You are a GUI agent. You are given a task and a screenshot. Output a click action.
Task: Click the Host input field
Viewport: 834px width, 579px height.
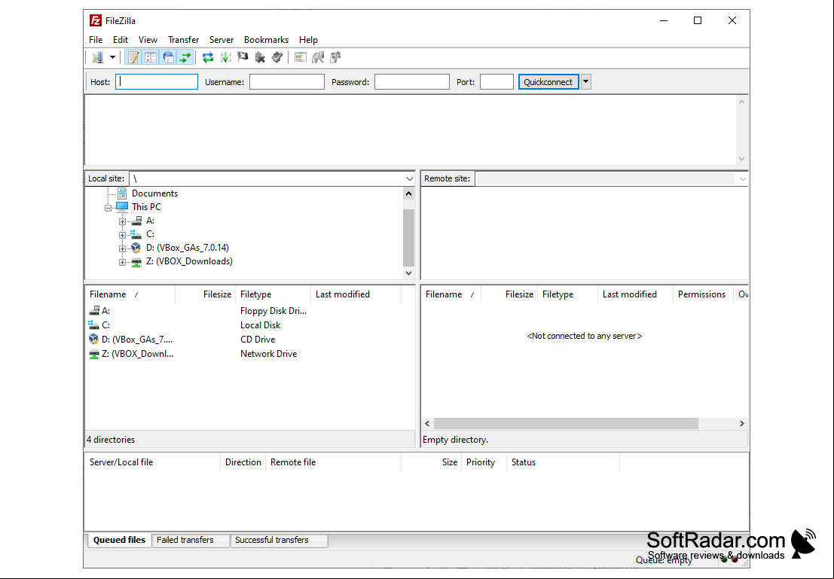tap(157, 82)
